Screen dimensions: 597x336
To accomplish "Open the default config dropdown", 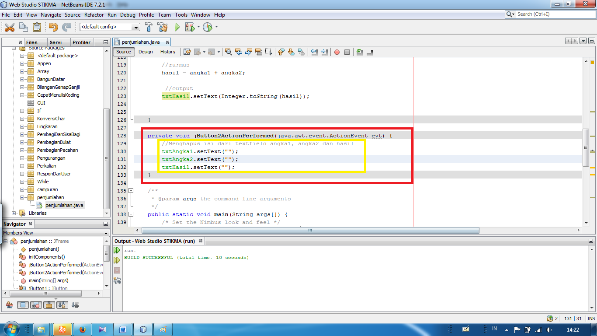I will (136, 27).
